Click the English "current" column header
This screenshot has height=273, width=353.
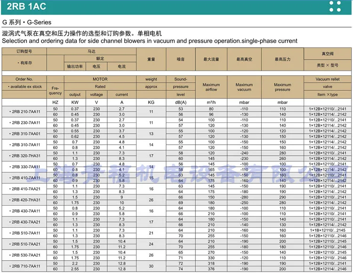pos(122,95)
